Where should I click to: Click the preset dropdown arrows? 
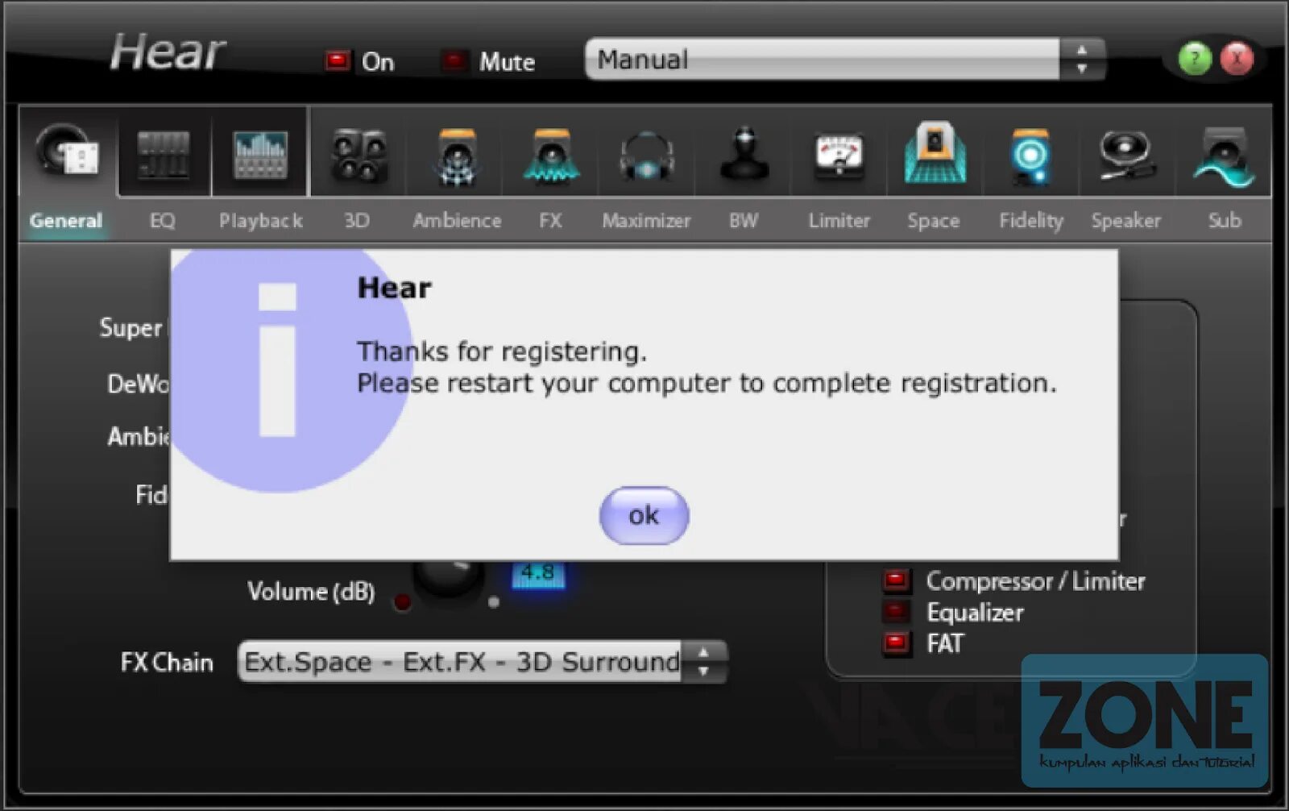[x=1082, y=59]
